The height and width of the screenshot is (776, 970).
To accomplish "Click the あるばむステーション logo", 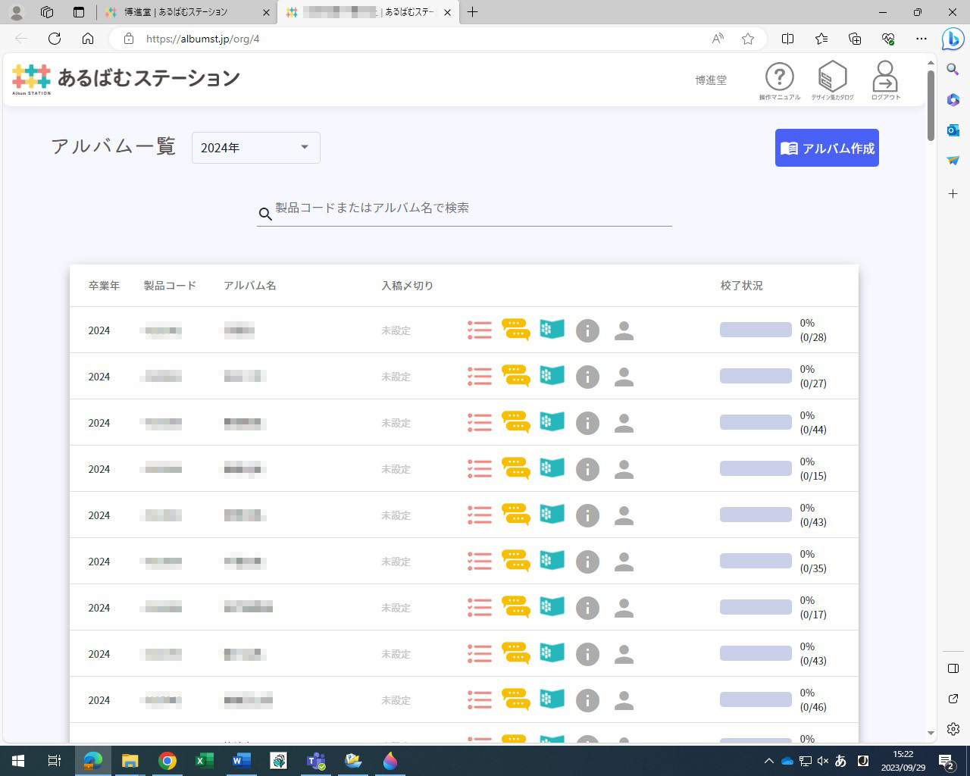I will pos(125,78).
